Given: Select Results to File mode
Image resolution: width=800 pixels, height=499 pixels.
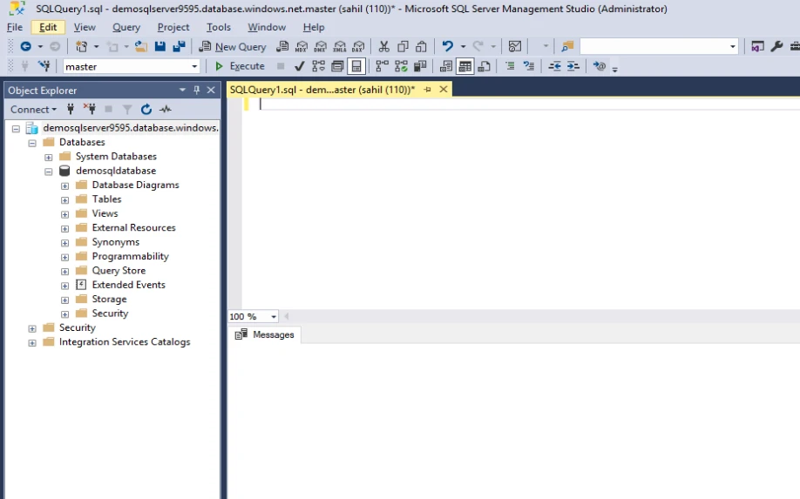Looking at the screenshot, I should [x=484, y=66].
